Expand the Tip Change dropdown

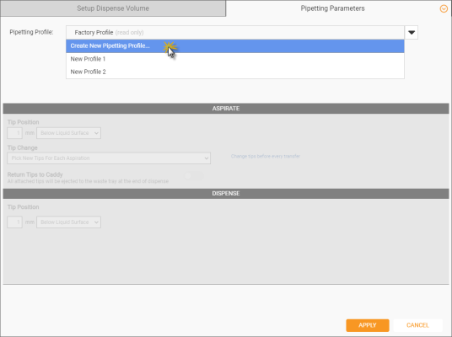coord(109,158)
